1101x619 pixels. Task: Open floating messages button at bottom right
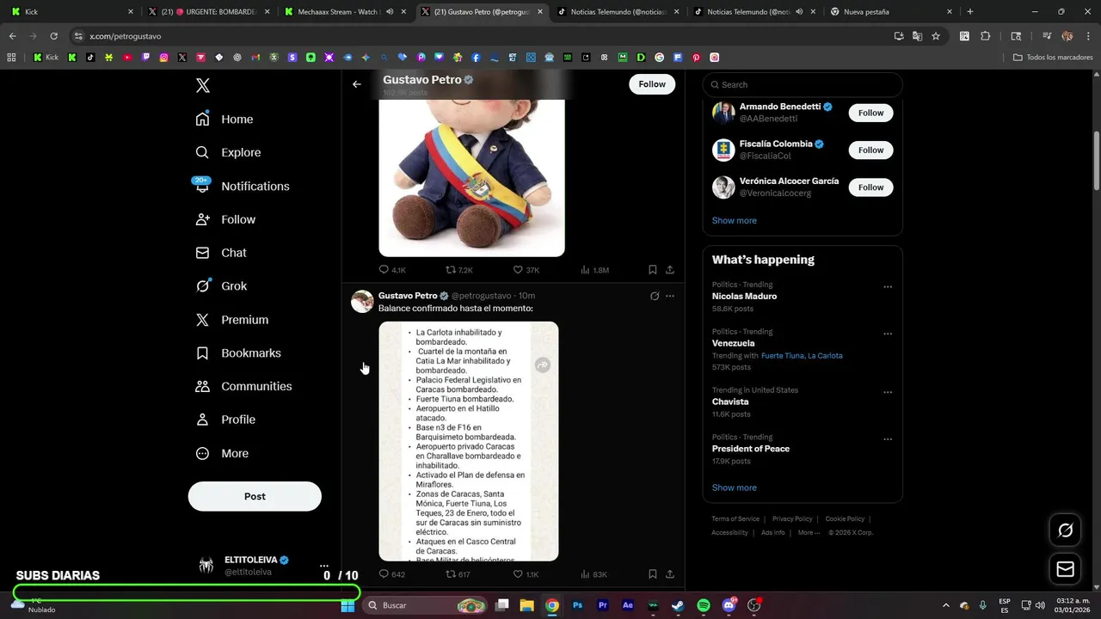click(1065, 569)
